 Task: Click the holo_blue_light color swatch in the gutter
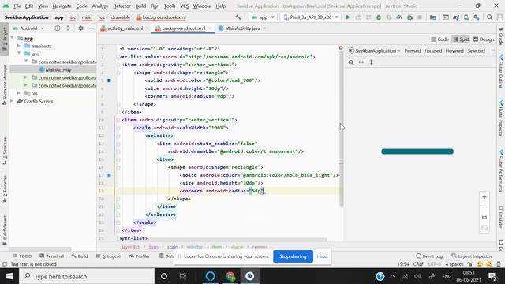pyautogui.click(x=109, y=175)
